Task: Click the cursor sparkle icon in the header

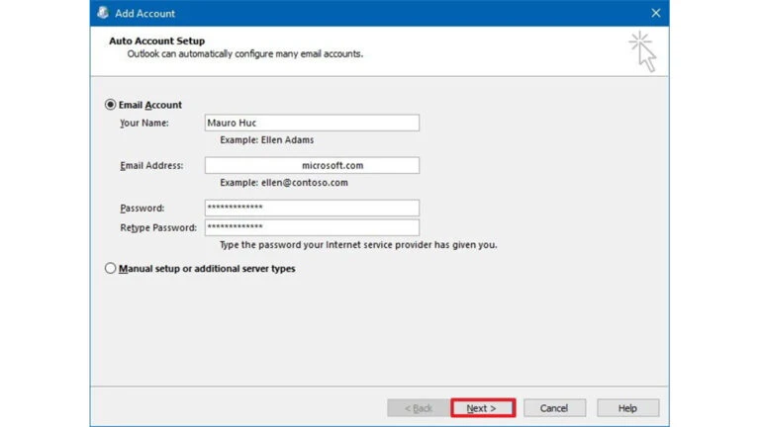Action: coord(642,50)
